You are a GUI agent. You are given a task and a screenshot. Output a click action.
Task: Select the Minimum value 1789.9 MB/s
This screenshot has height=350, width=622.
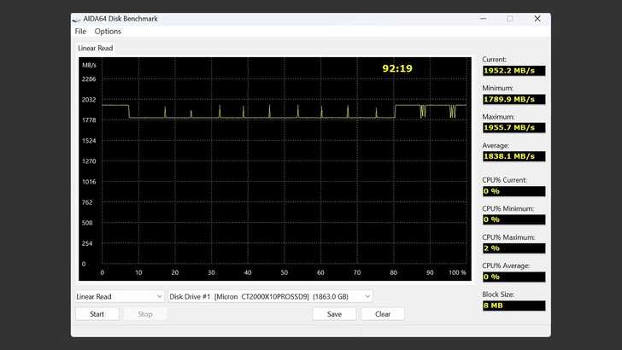(x=513, y=99)
